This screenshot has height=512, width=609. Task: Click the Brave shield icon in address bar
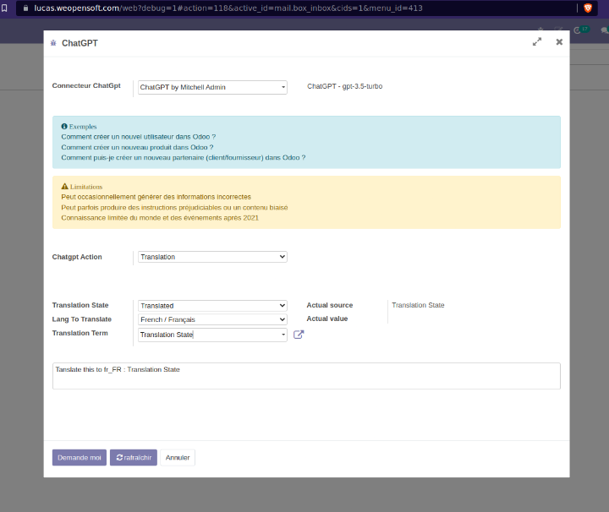point(588,8)
